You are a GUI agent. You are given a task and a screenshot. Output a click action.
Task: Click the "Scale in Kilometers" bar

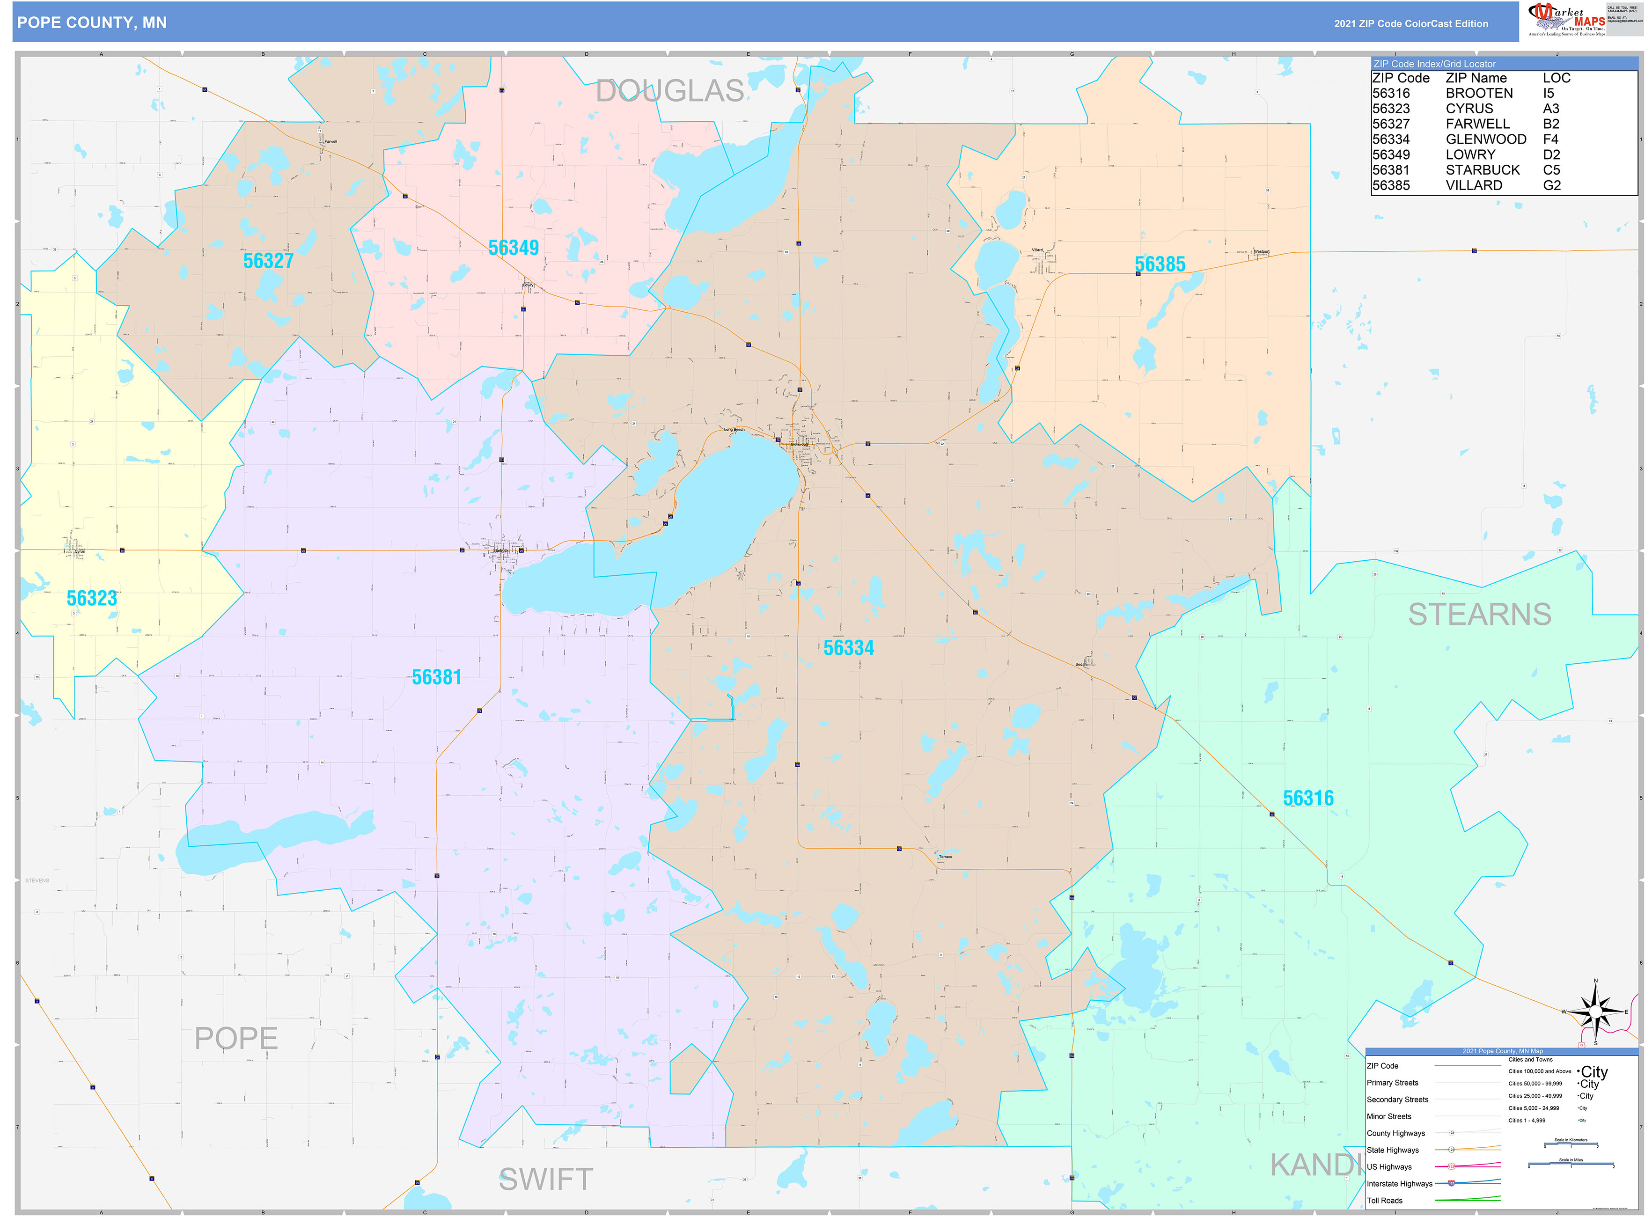(1570, 1144)
